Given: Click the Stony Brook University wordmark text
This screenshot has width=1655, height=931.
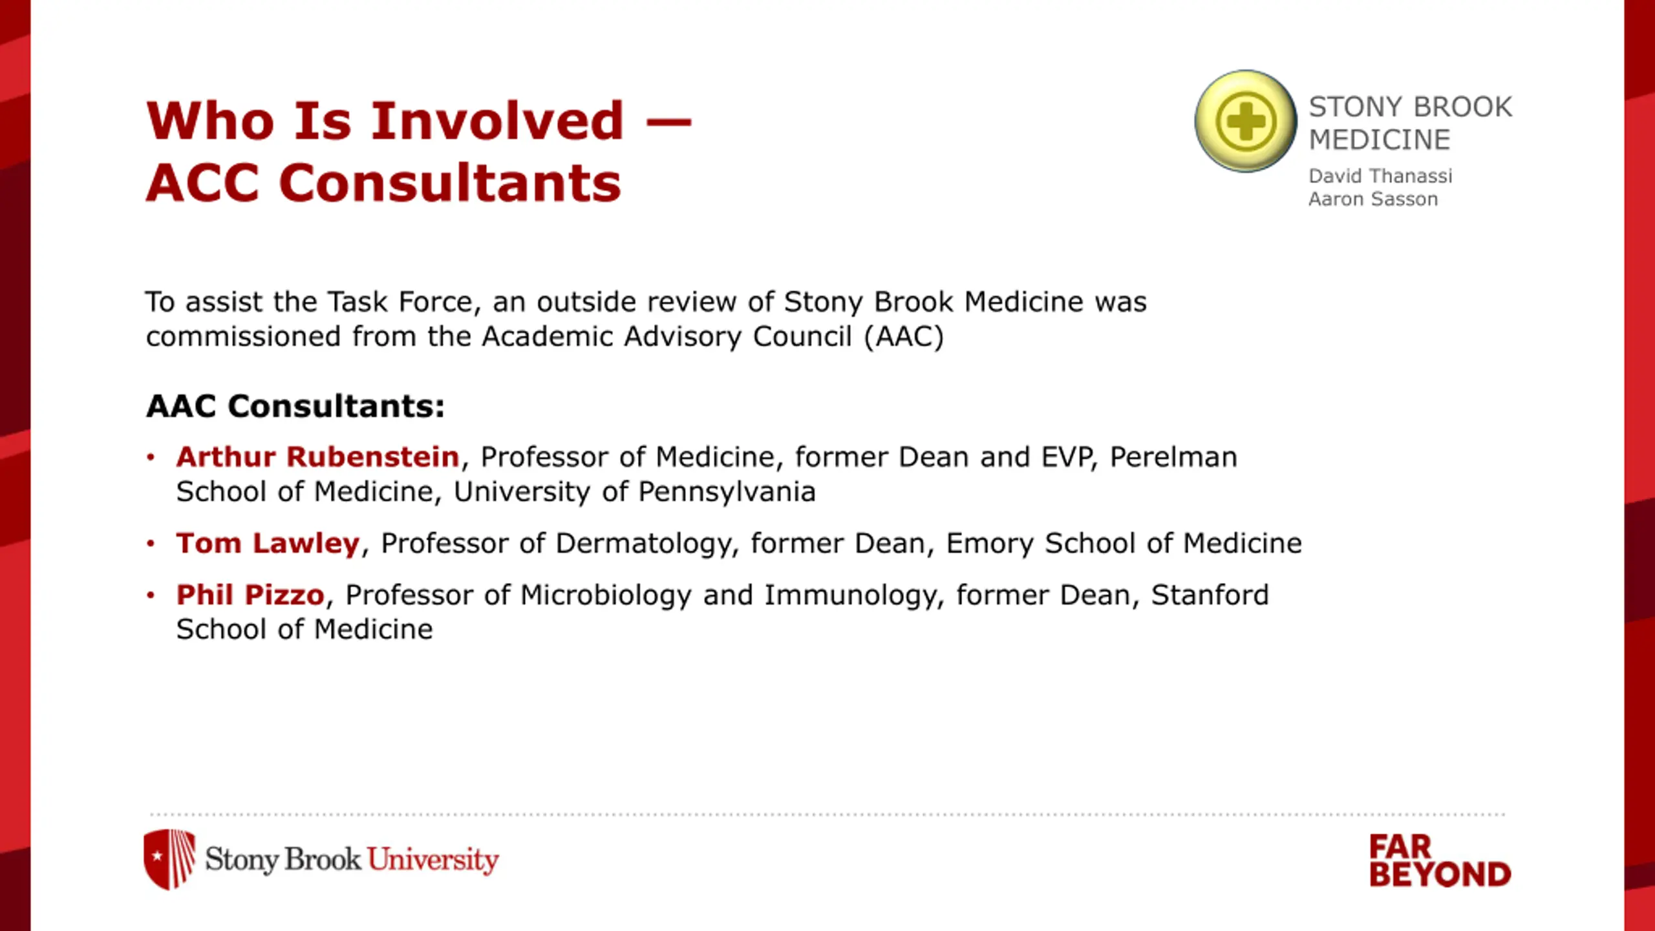Looking at the screenshot, I should pos(352,860).
